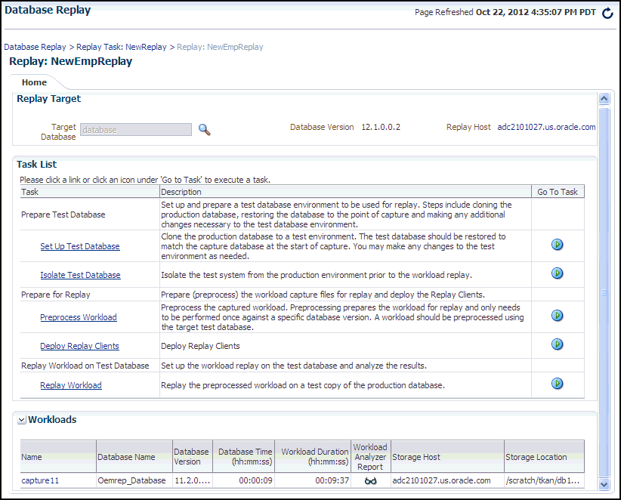This screenshot has width=621, height=500.
Task: Click the page refresh icon
Action: 607,14
